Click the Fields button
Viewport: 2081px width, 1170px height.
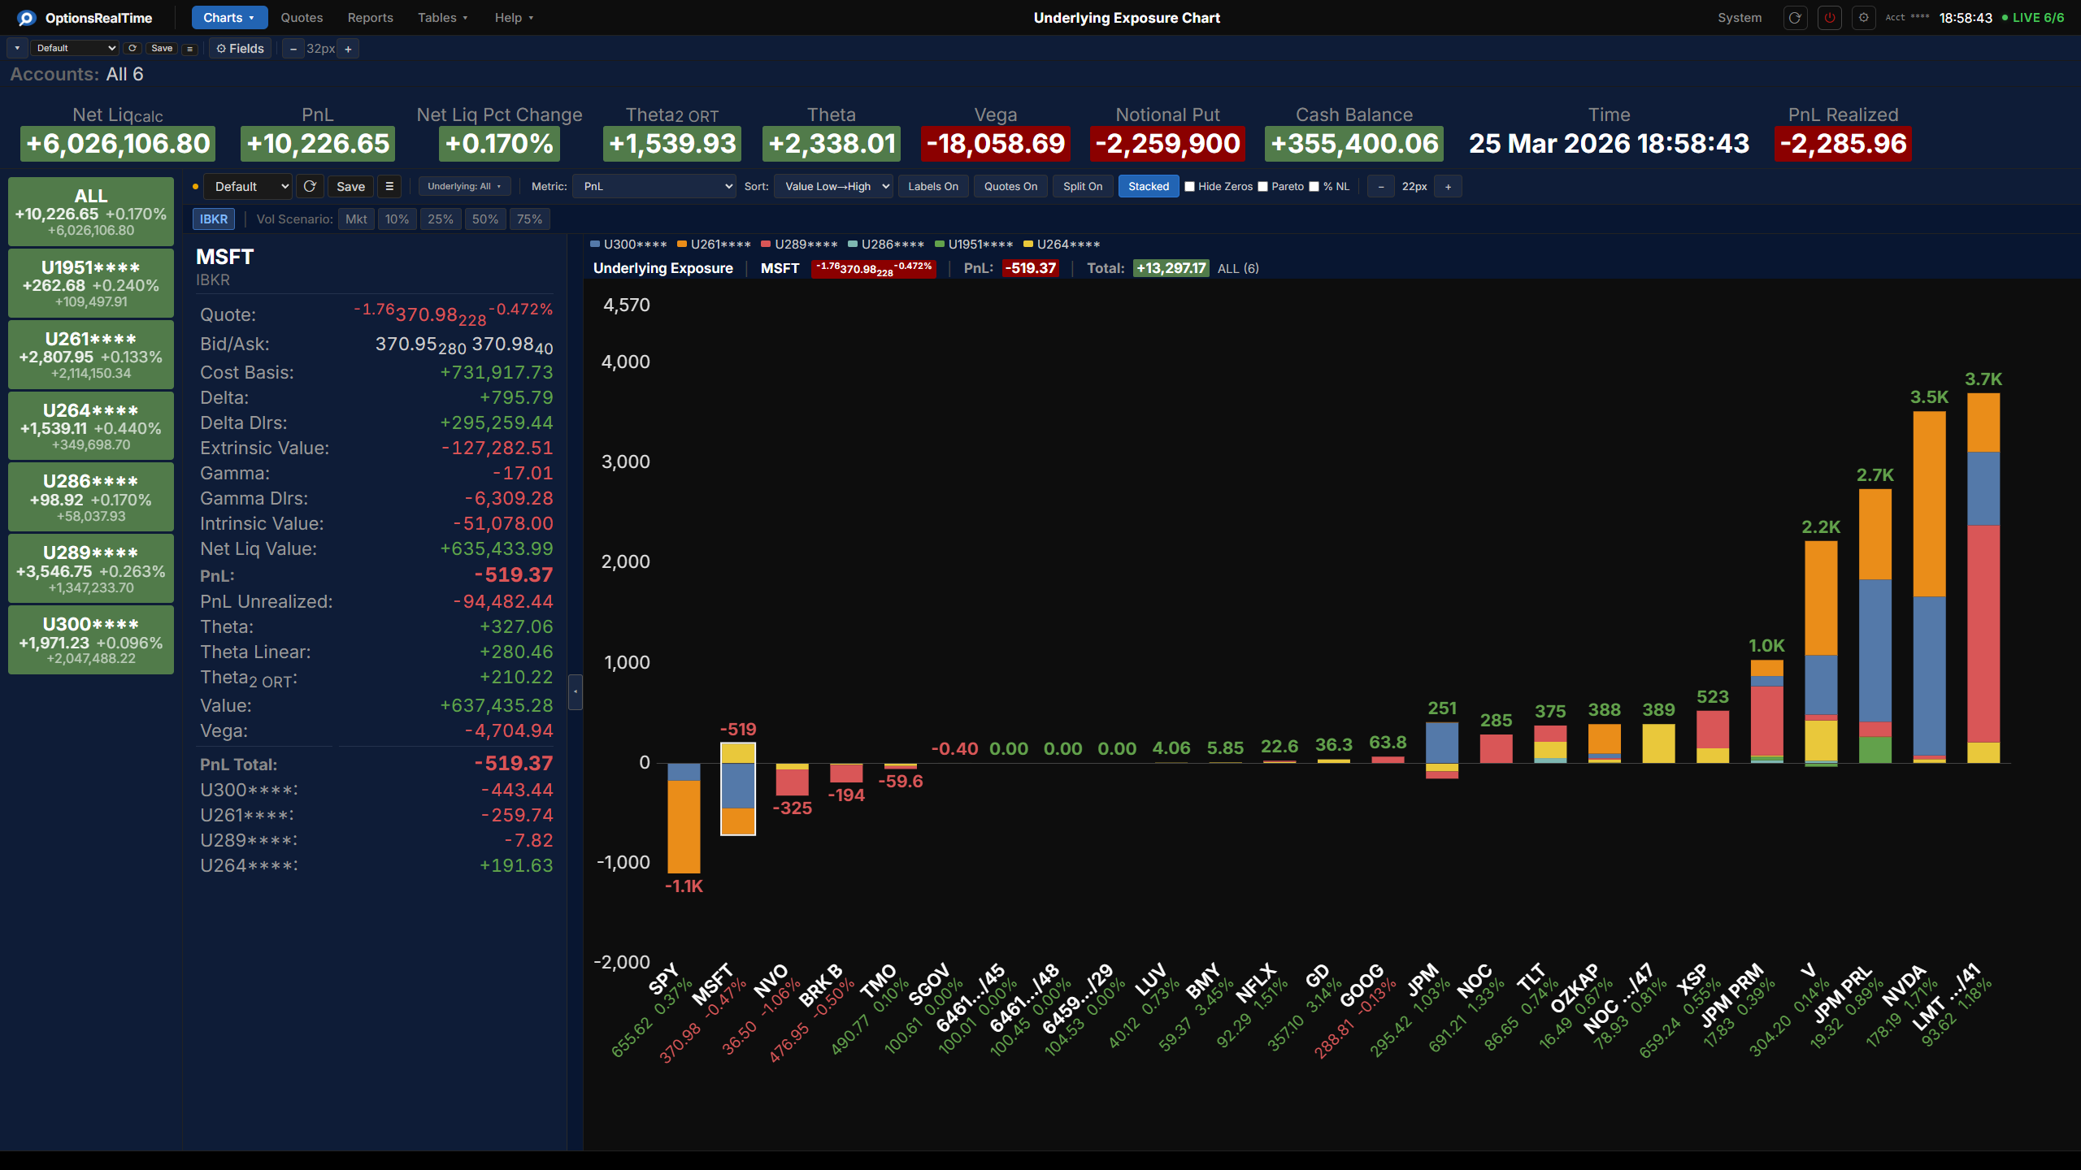click(240, 49)
